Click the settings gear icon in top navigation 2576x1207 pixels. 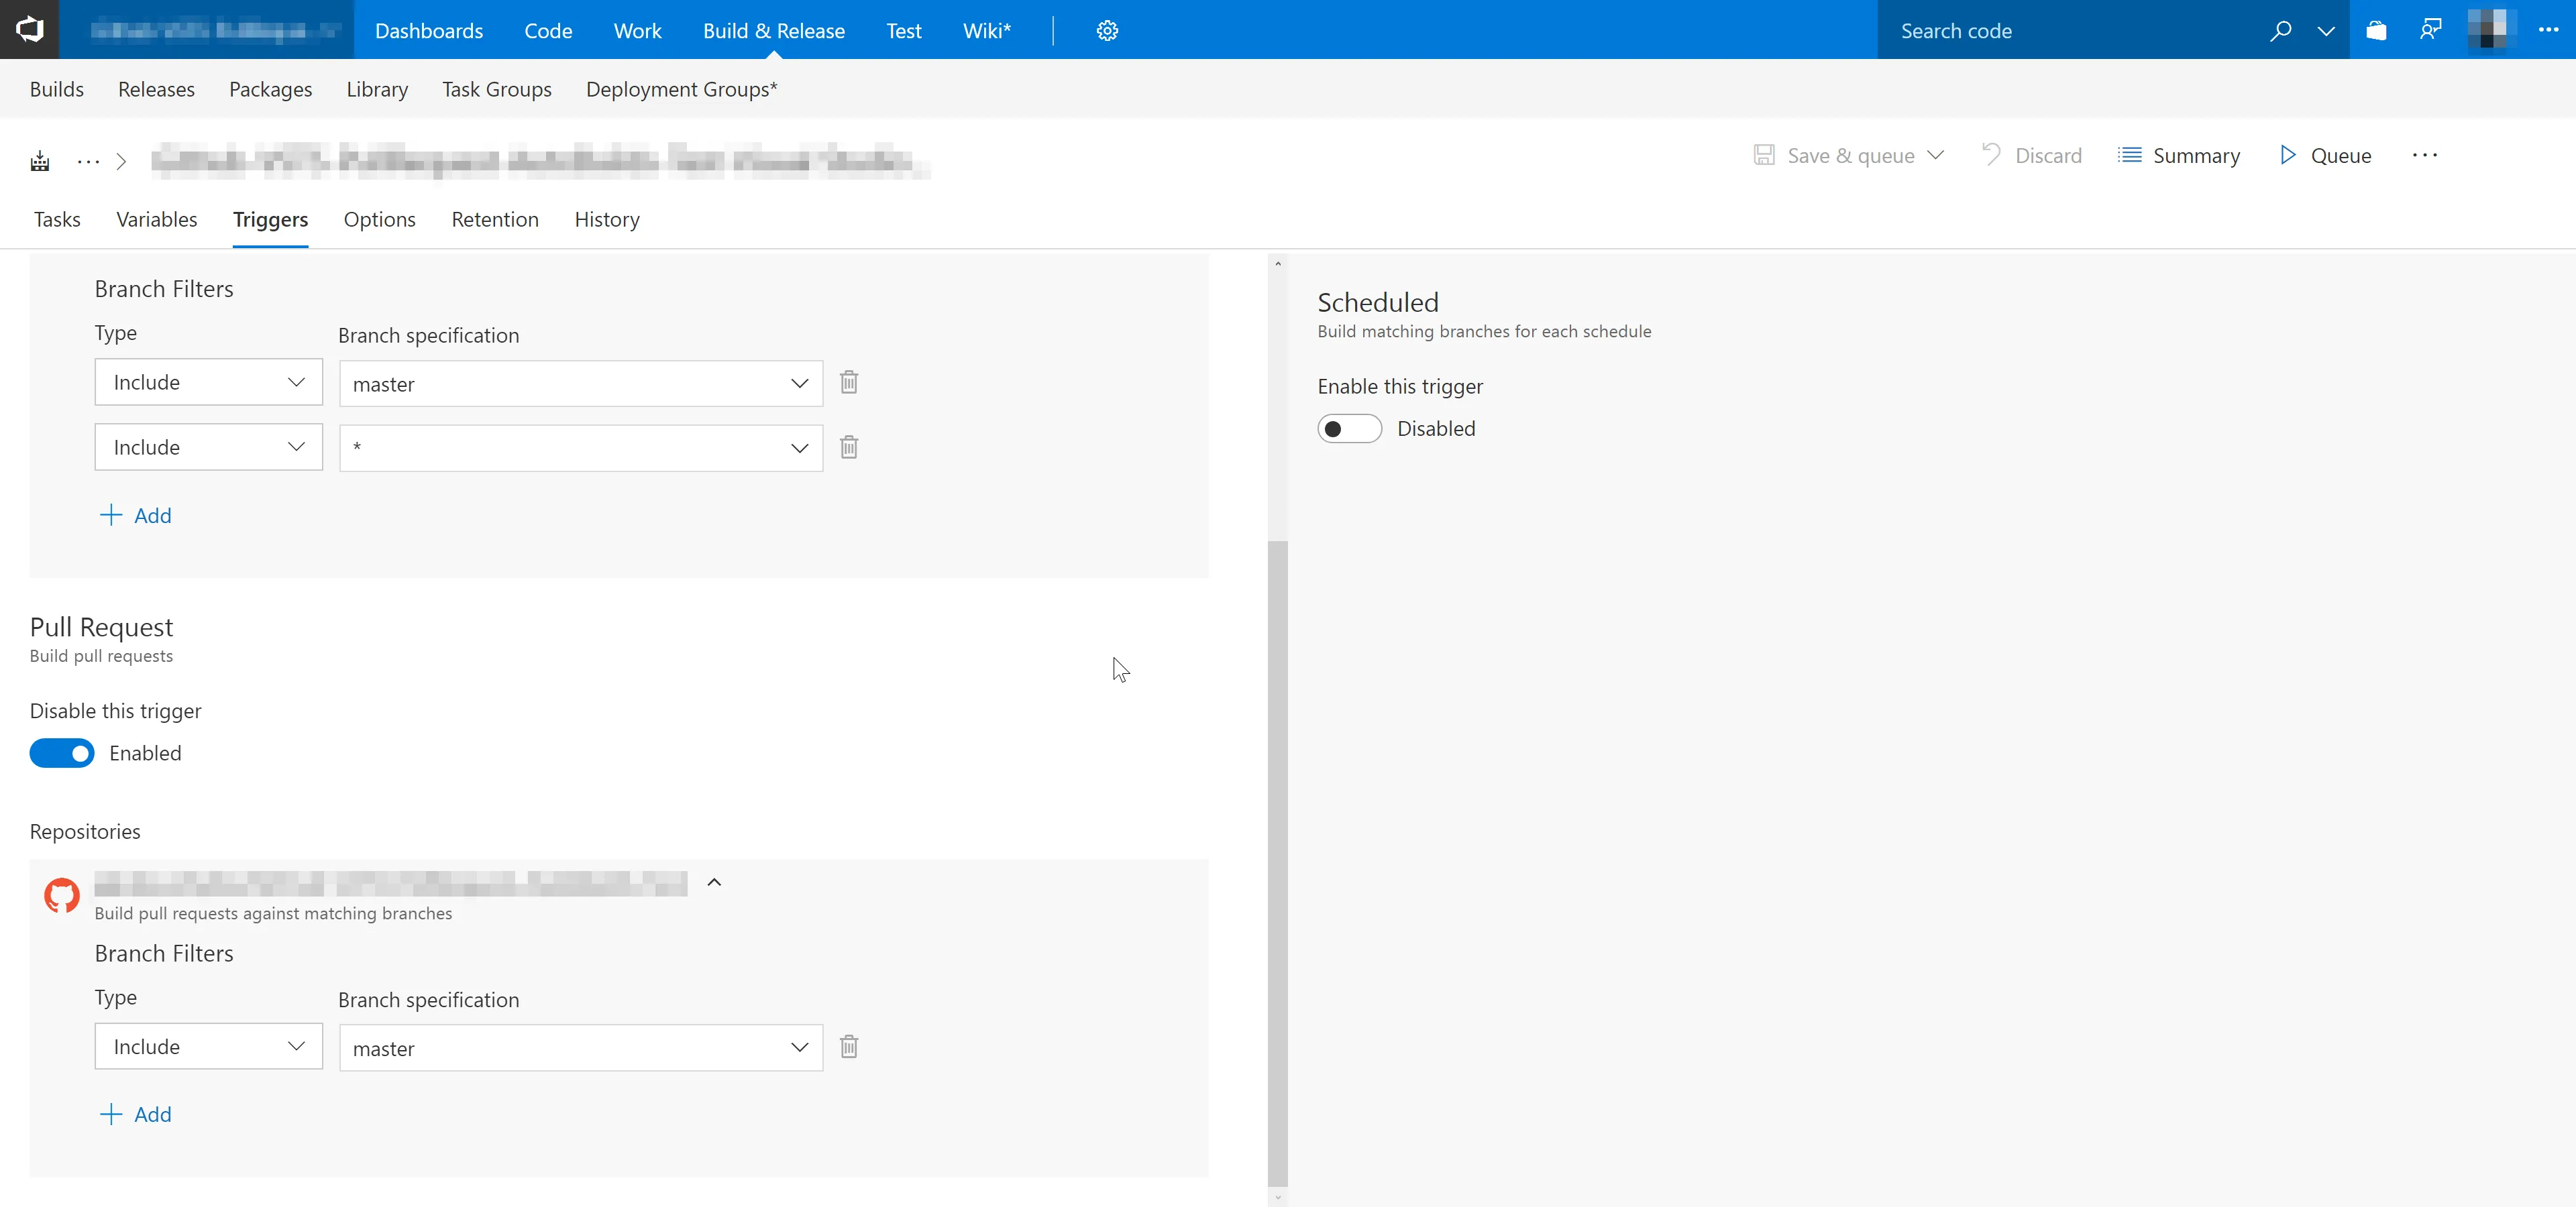1107,31
